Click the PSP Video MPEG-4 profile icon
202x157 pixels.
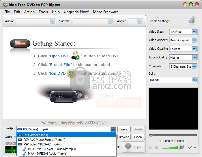point(20,144)
